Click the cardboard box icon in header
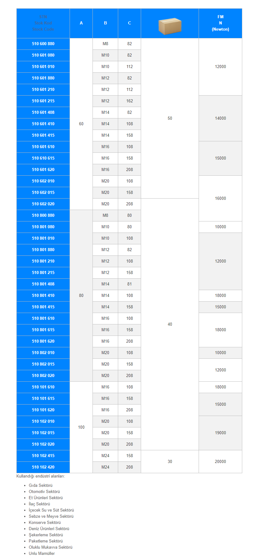This screenshot has width=267, height=557. (x=170, y=26)
